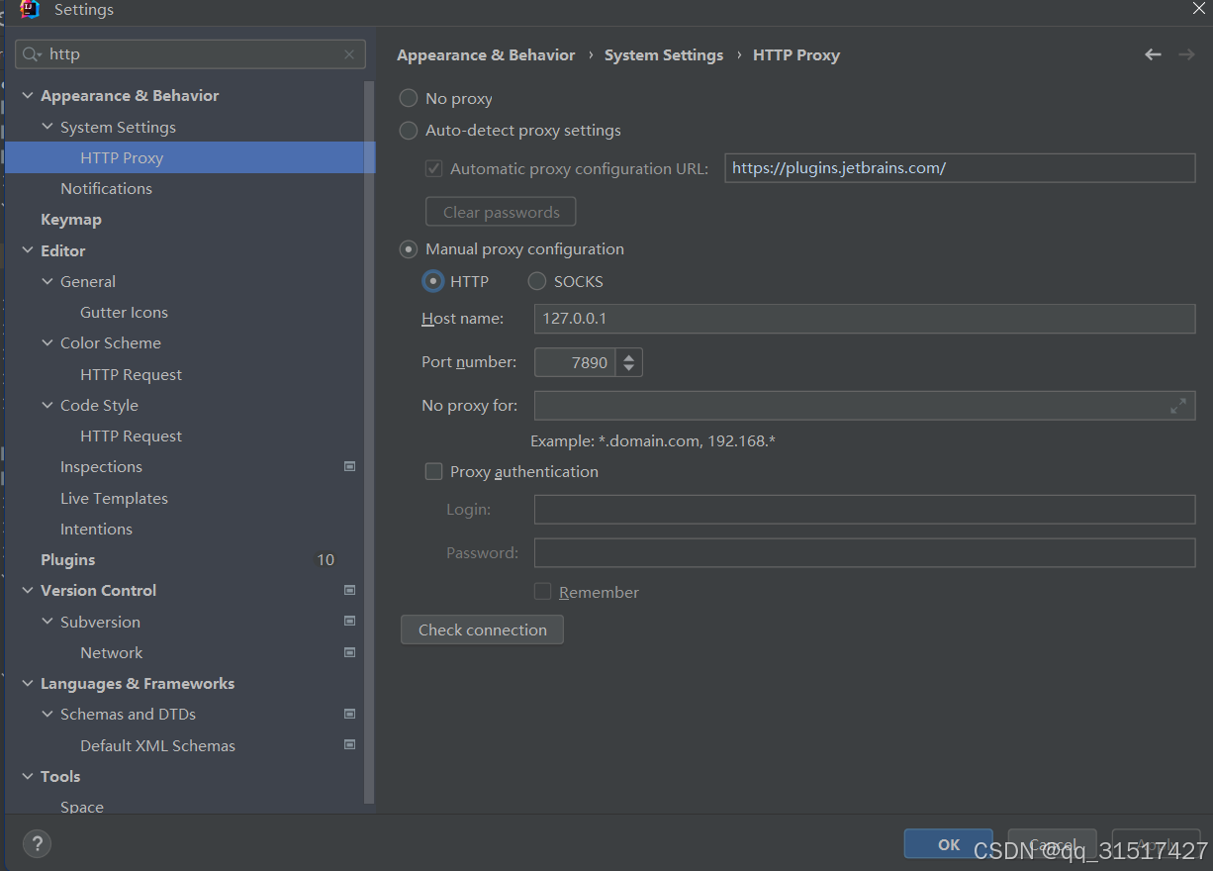
Task: Collapse the Appearance & Behavior section
Action: (28, 96)
